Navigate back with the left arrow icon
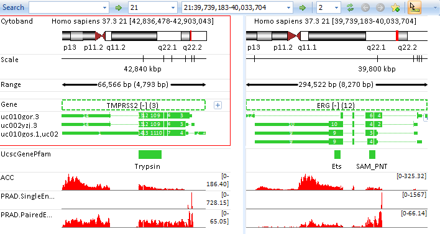The height and width of the screenshot is (234, 440). click(365, 7)
